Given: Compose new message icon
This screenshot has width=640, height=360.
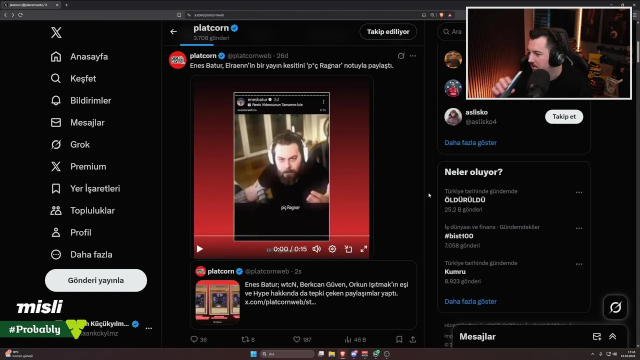Looking at the screenshot, I should pyautogui.click(x=596, y=336).
